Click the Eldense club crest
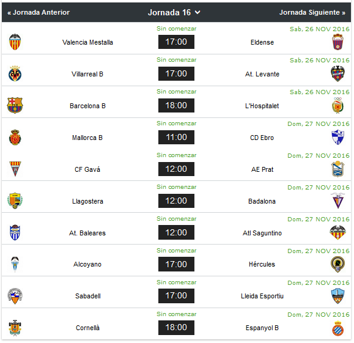Screen dimensions: 354x343 click(x=337, y=42)
